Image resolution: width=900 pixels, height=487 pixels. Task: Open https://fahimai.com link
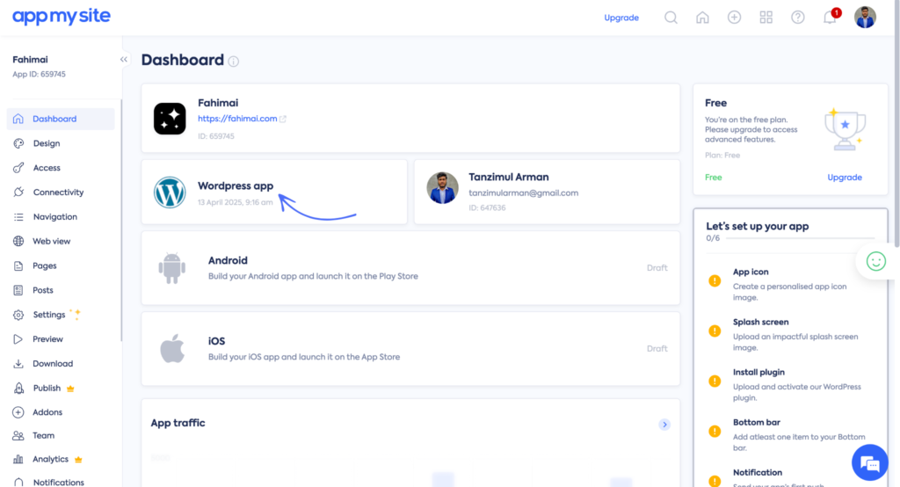coord(237,119)
